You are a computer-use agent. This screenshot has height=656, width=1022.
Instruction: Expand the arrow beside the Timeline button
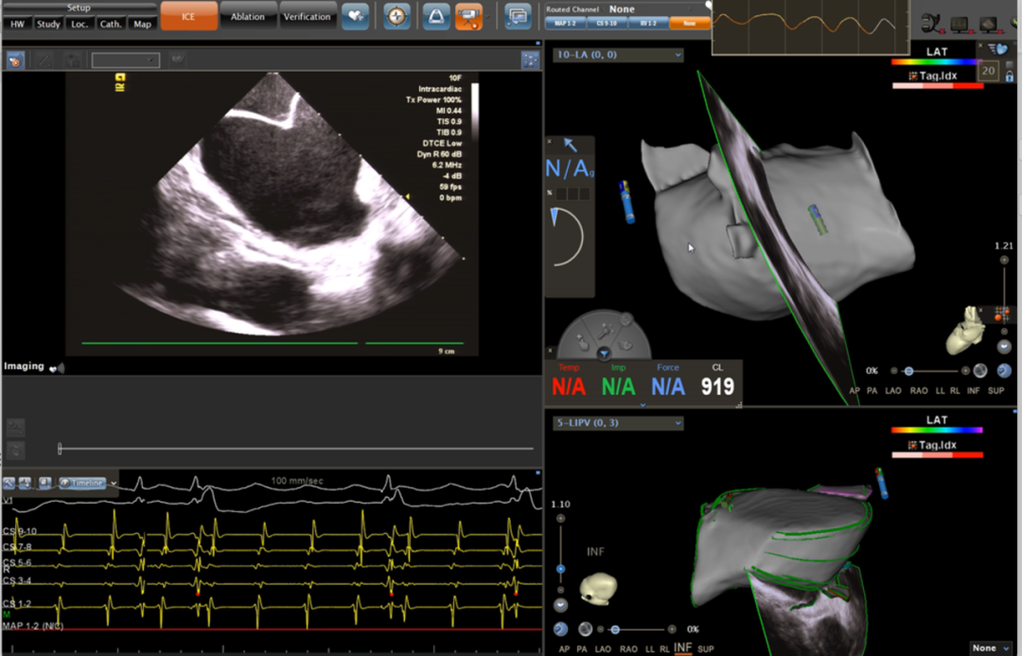coord(114,483)
